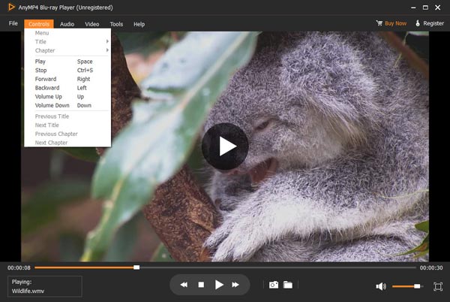The image size is (450, 302).
Task: Open the Help menu
Action: pos(139,24)
